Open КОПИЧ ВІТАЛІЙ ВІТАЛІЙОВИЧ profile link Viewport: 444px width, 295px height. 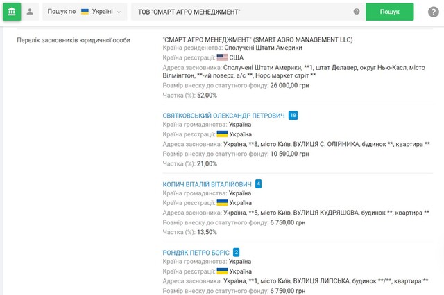pos(207,184)
